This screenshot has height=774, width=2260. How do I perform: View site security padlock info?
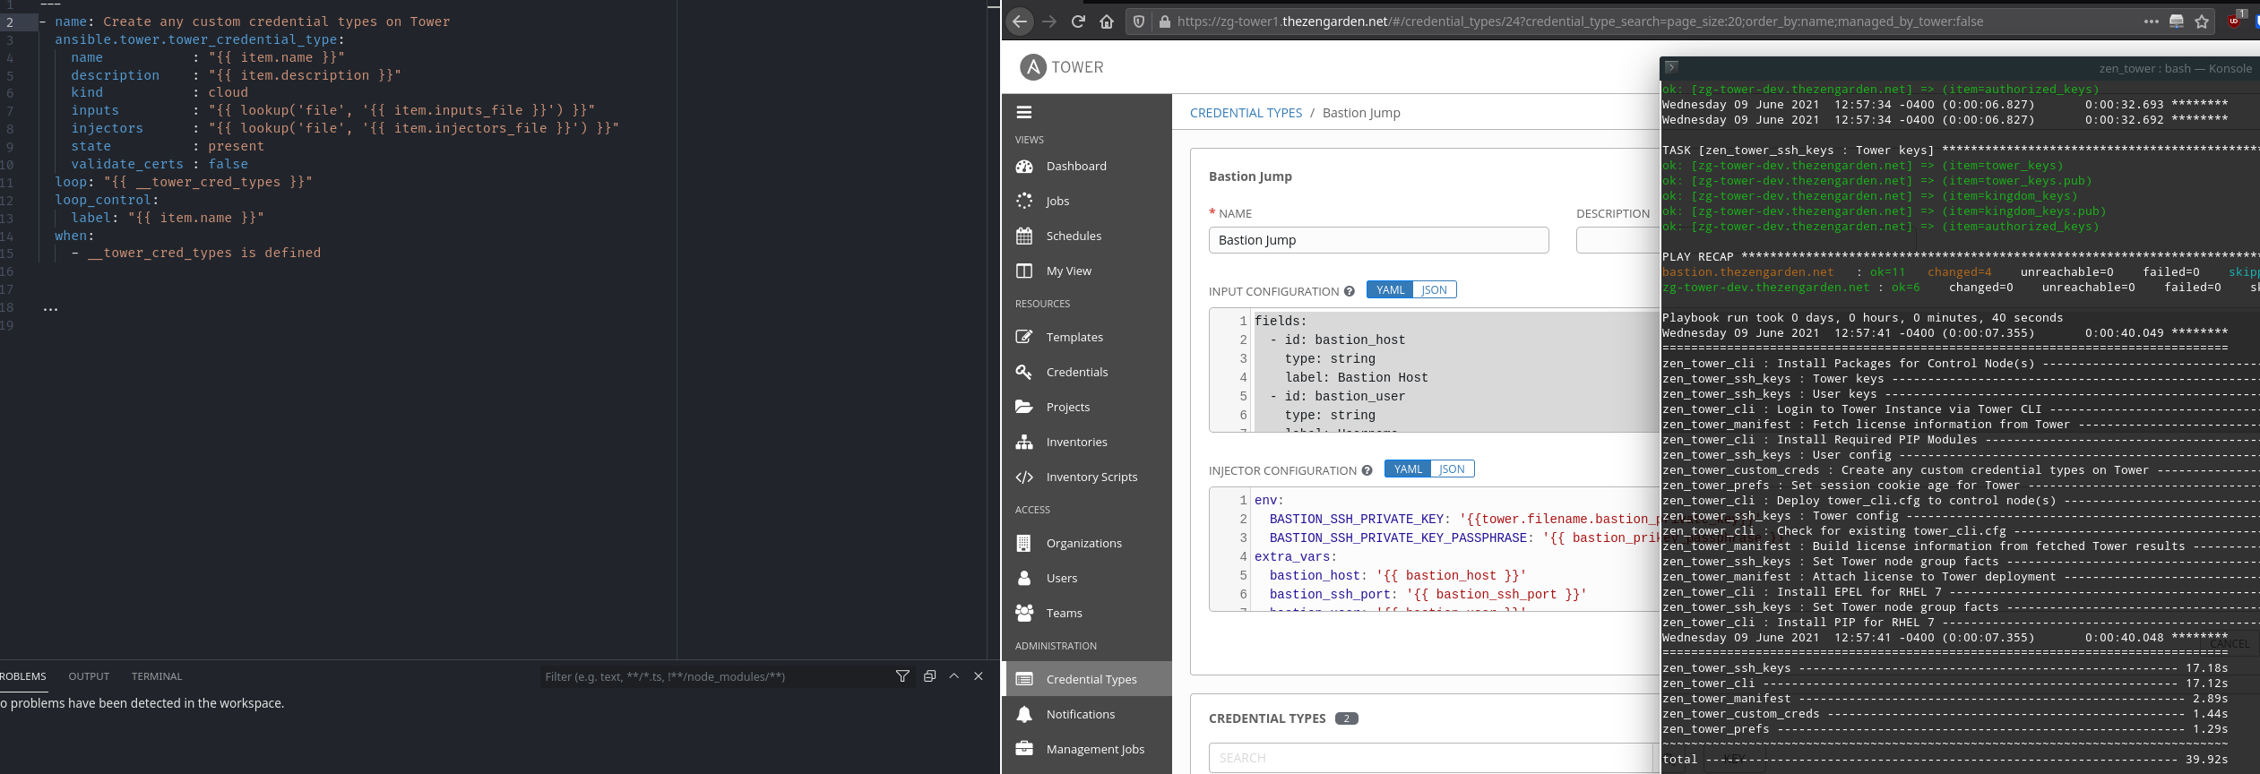1164,21
